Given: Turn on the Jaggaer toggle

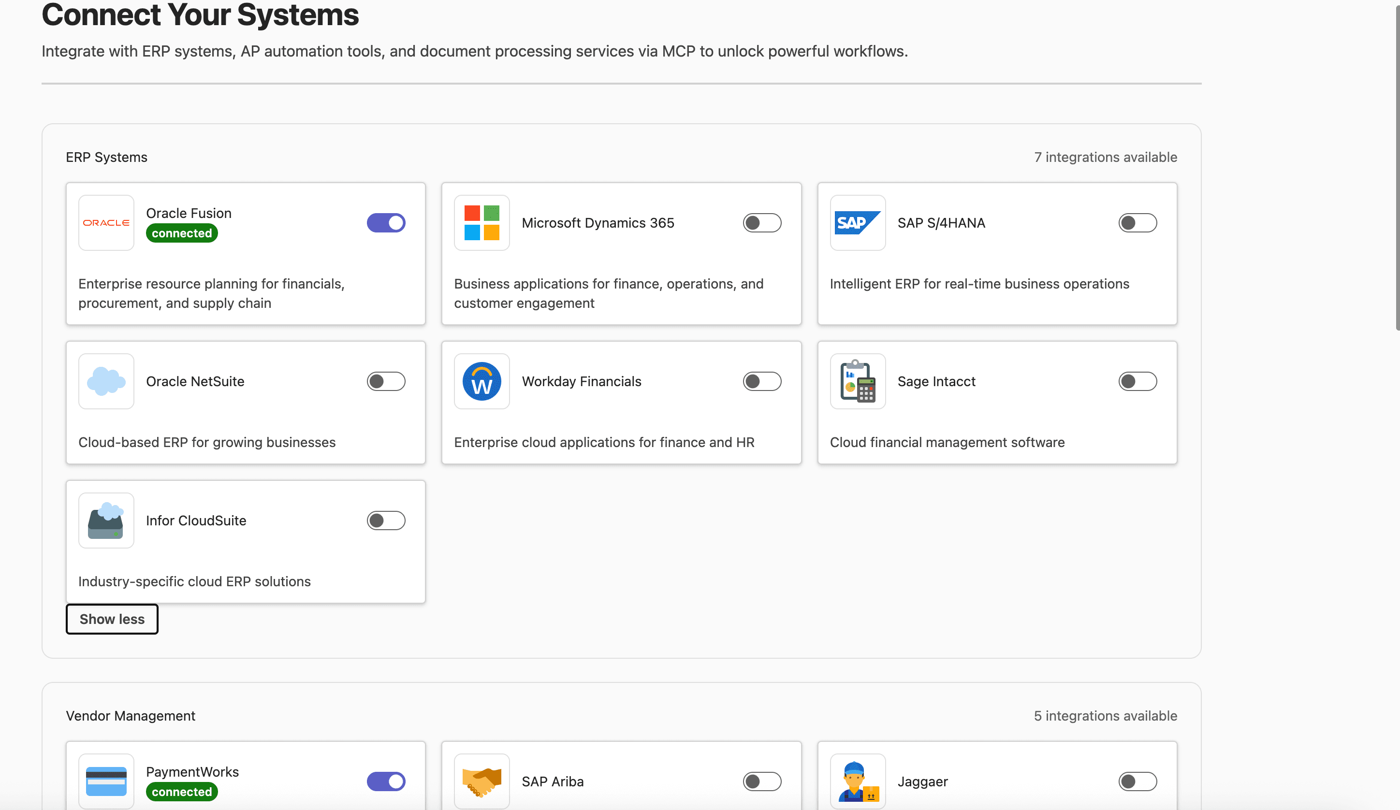Looking at the screenshot, I should pos(1138,781).
